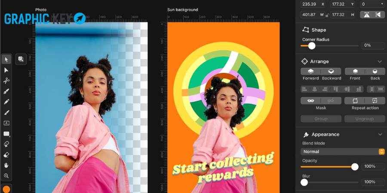Click the selection options icon beside toolbar
This screenshot has height=193, width=387.
[21, 59]
